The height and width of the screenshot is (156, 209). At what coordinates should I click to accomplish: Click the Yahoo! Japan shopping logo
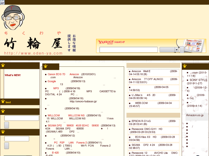click(111, 42)
